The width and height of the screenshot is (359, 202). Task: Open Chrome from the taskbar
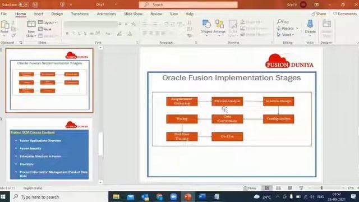click(159, 197)
